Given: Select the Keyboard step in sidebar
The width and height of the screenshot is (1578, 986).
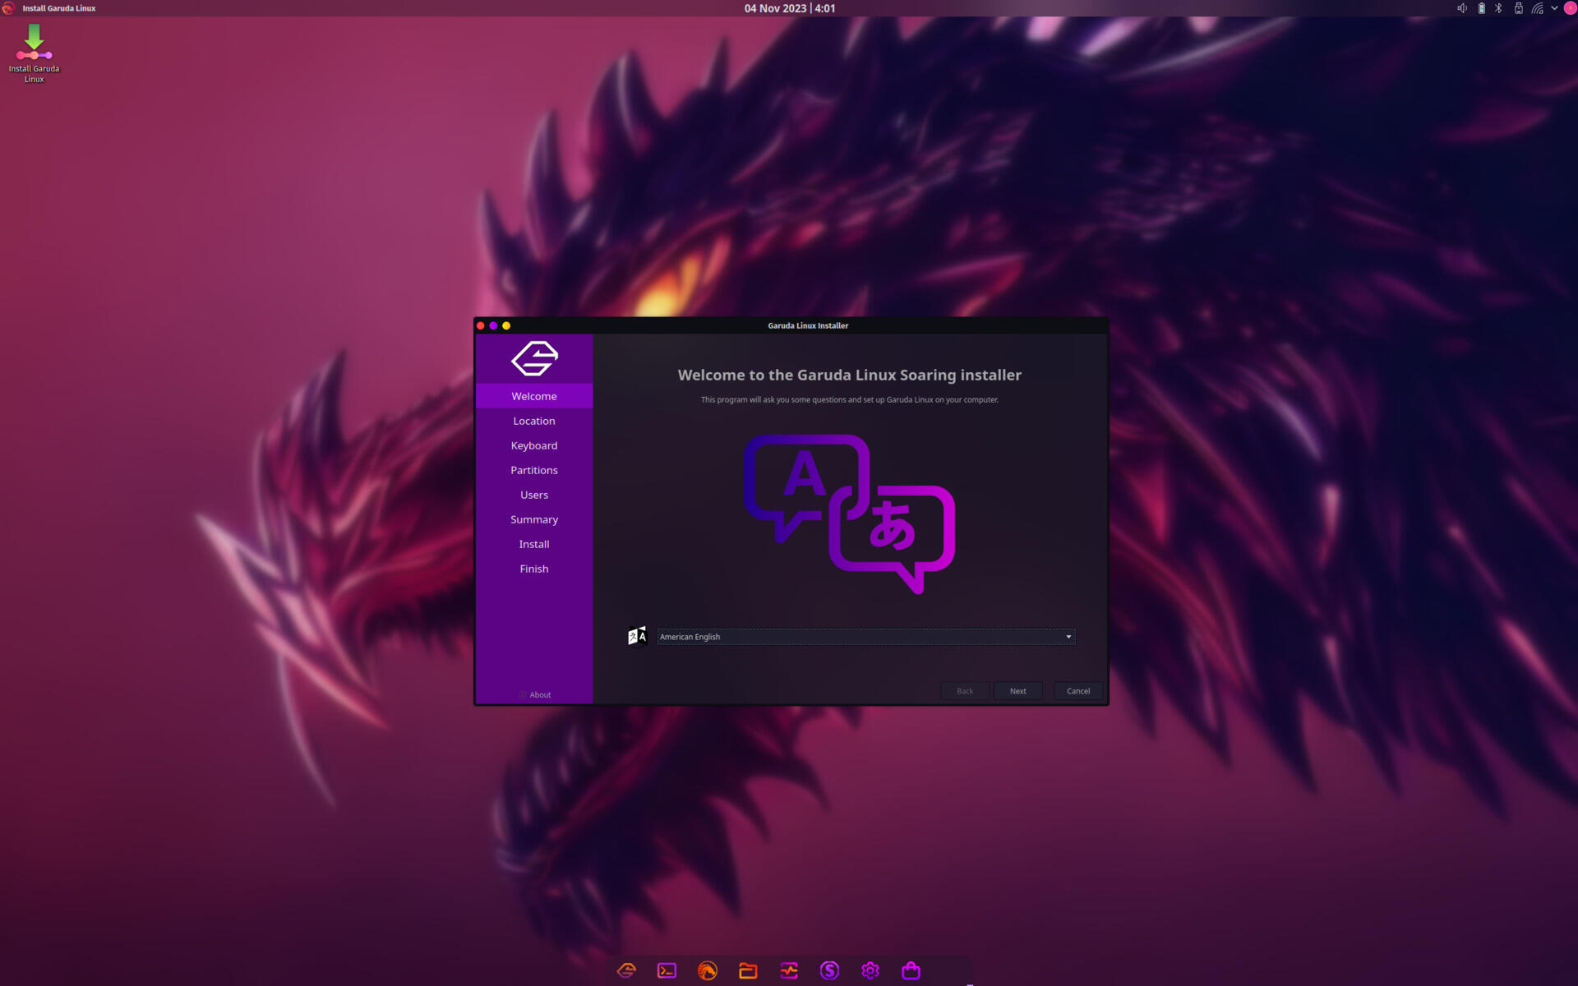Looking at the screenshot, I should coord(534,445).
